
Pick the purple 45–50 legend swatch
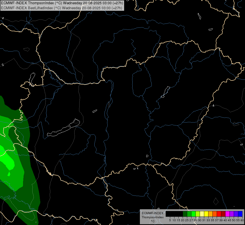[x=232, y=214]
